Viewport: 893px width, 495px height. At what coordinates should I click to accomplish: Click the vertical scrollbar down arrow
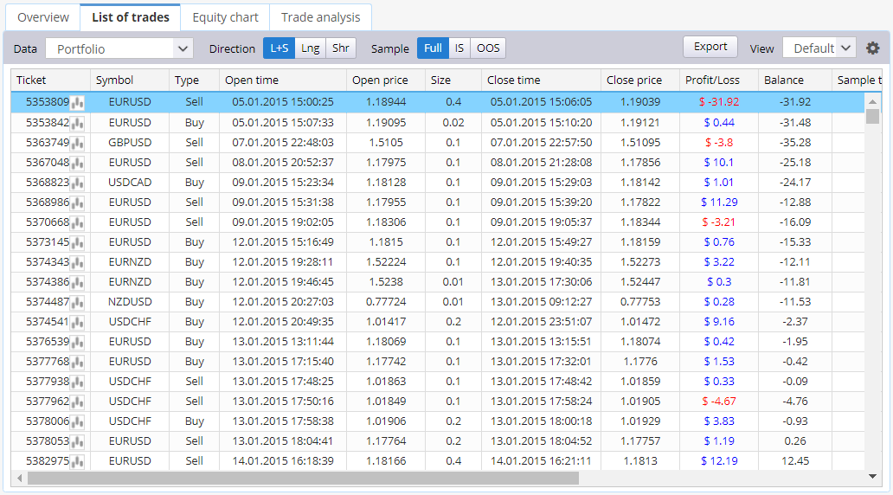tap(873, 478)
